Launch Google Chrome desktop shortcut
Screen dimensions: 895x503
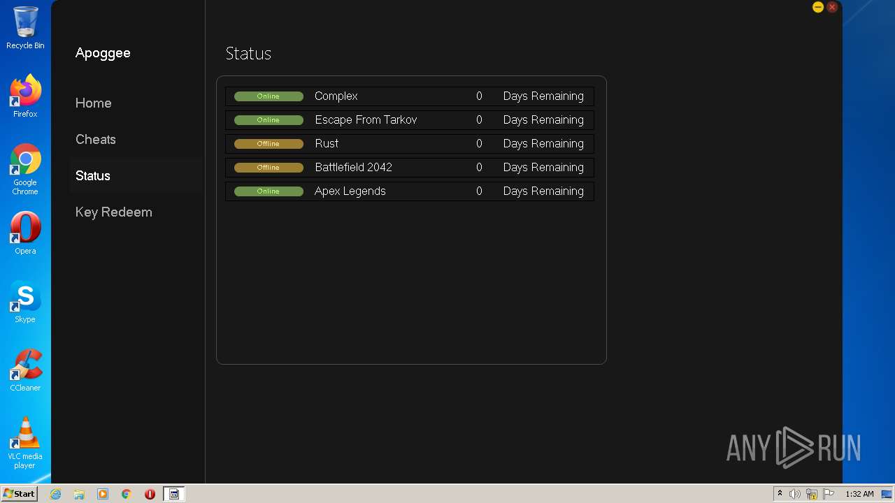click(25, 170)
